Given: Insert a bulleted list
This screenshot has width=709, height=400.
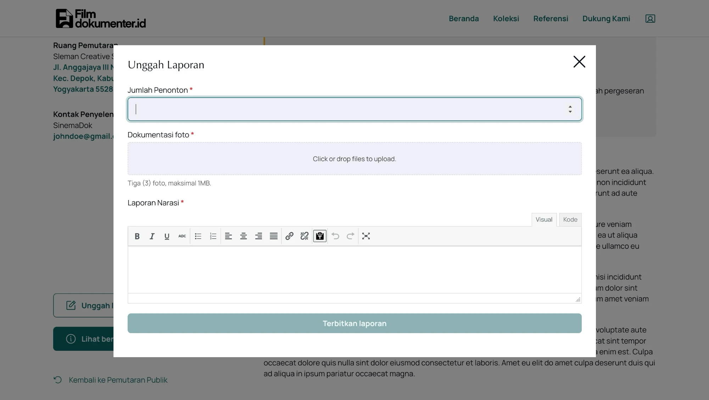Looking at the screenshot, I should click(x=198, y=236).
